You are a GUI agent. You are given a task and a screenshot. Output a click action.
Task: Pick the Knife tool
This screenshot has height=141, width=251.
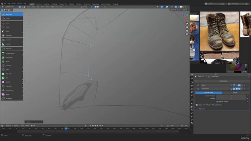[12, 70]
